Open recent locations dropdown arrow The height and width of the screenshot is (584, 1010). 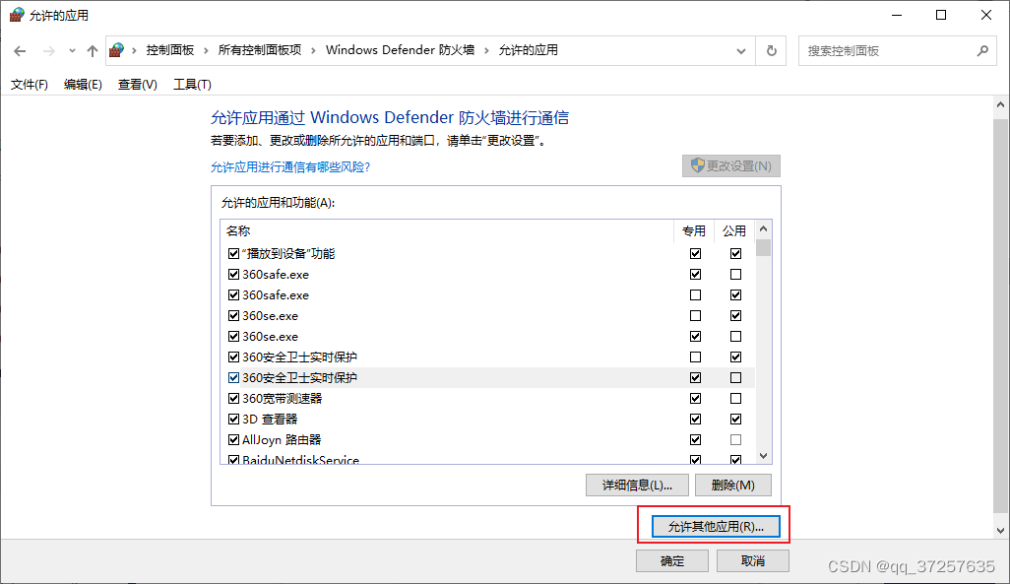pyautogui.click(x=72, y=51)
